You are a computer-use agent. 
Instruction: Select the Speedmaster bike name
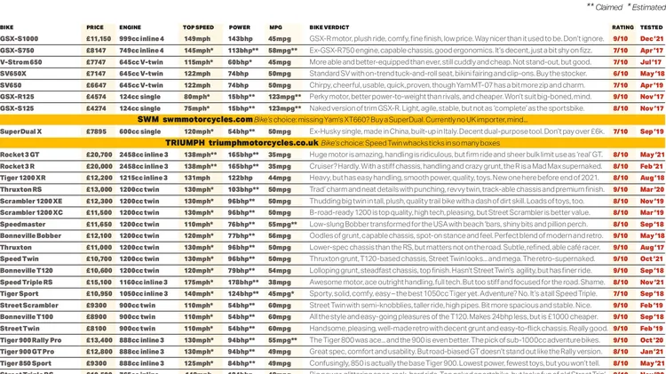pyautogui.click(x=22, y=224)
